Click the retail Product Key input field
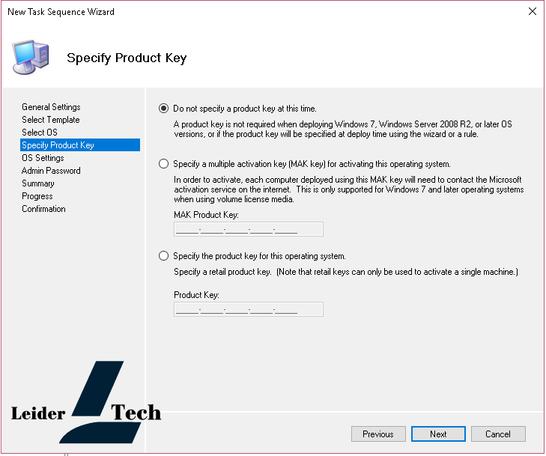 point(248,309)
